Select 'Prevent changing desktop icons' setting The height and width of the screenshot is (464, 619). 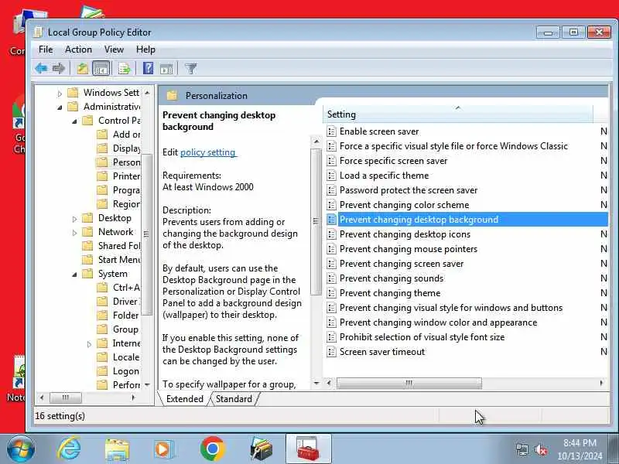tap(405, 234)
